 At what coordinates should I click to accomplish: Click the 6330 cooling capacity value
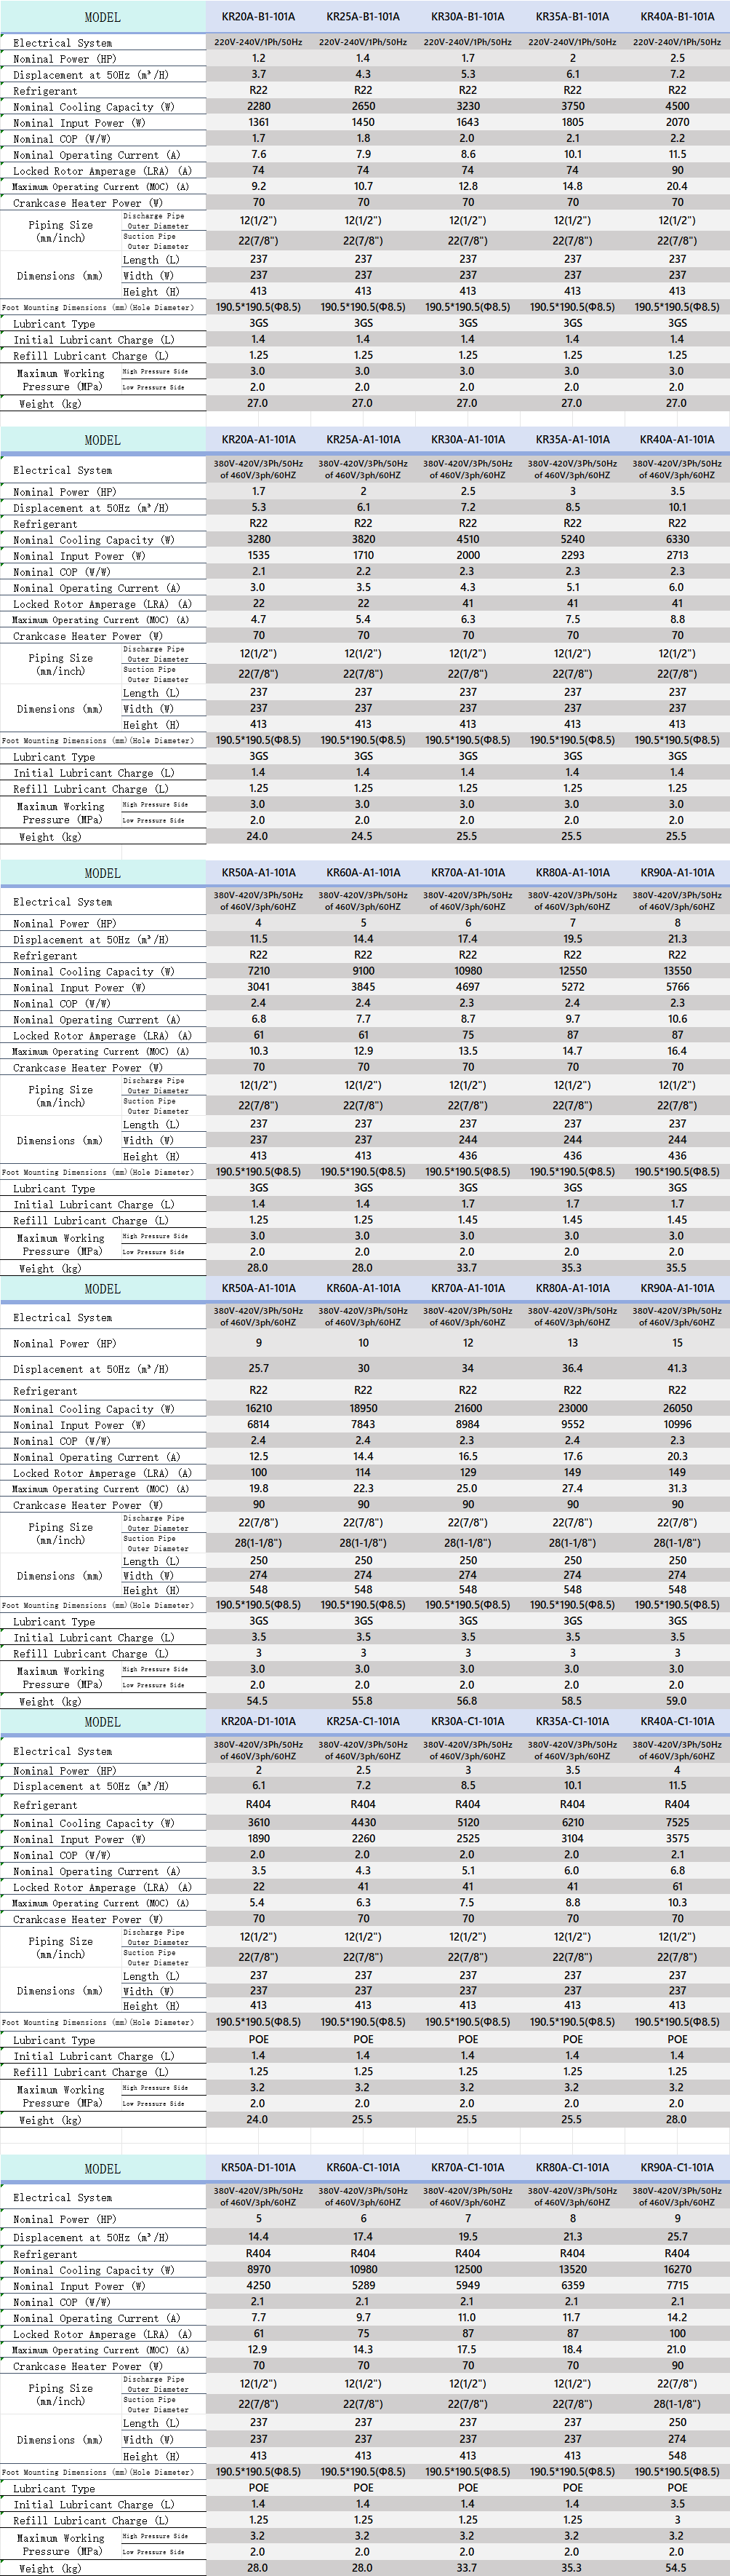point(677,540)
